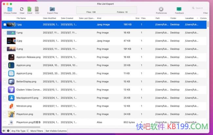
Task: Click in the Search field
Action: pos(199,8)
